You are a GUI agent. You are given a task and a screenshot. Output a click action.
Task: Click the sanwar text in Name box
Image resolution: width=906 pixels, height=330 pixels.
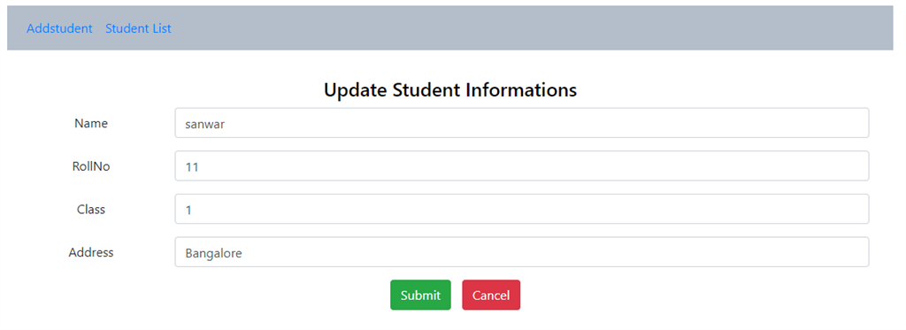click(204, 124)
